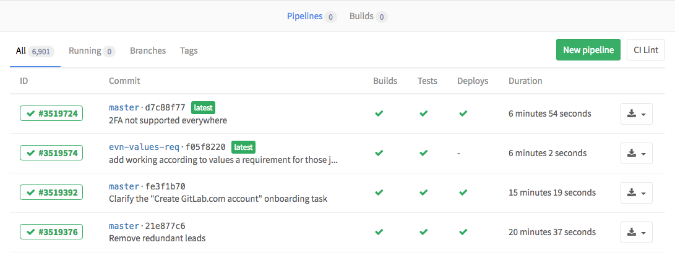
Task: Open download dropdown for pipeline #3519392
Action: 636,193
